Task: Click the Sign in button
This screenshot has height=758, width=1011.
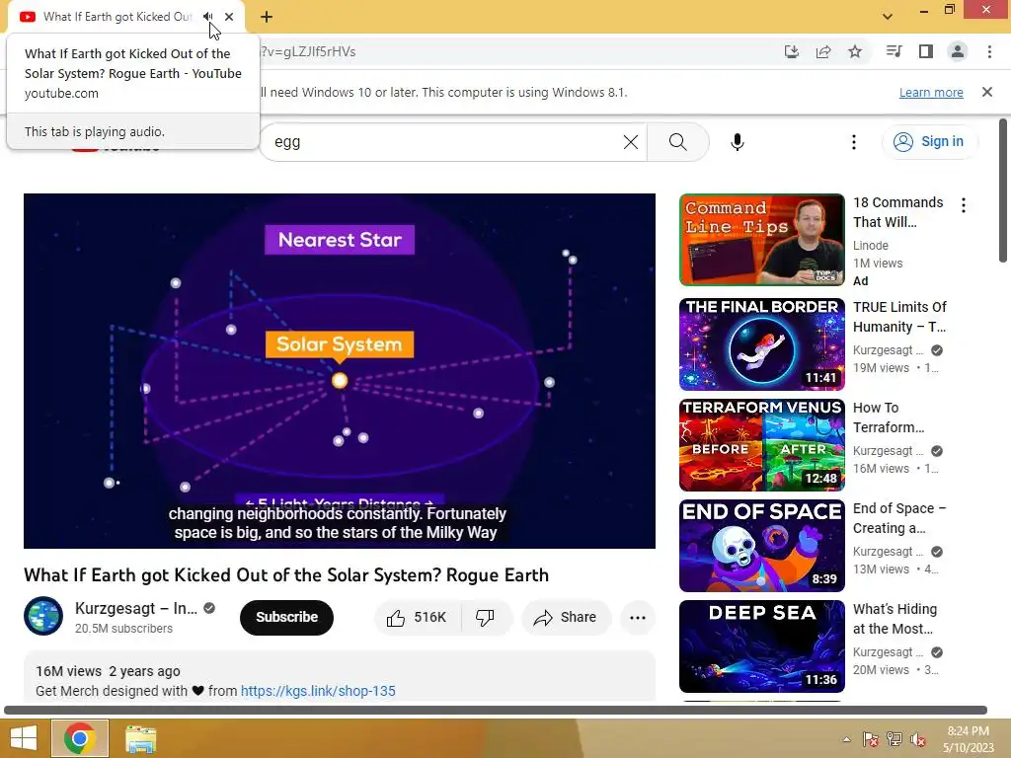Action: 929,142
